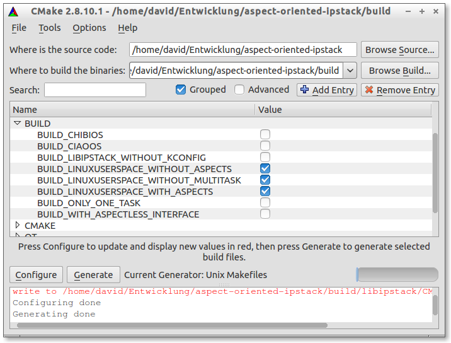This screenshot has height=343, width=451.
Task: Select the BUILD_CIAOOS row name
Action: (x=69, y=146)
